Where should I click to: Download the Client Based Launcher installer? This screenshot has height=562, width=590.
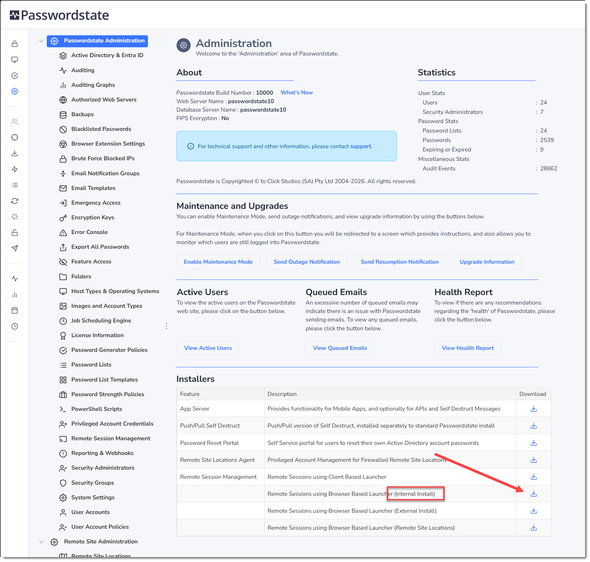pos(534,477)
